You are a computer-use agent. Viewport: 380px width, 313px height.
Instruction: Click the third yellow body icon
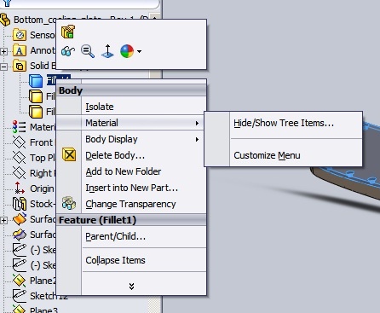tap(36, 112)
